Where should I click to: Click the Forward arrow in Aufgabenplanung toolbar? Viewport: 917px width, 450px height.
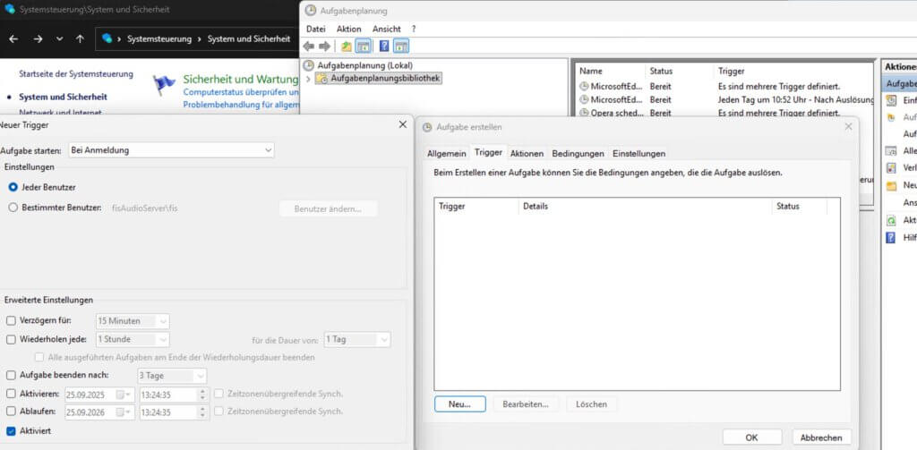pyautogui.click(x=324, y=47)
